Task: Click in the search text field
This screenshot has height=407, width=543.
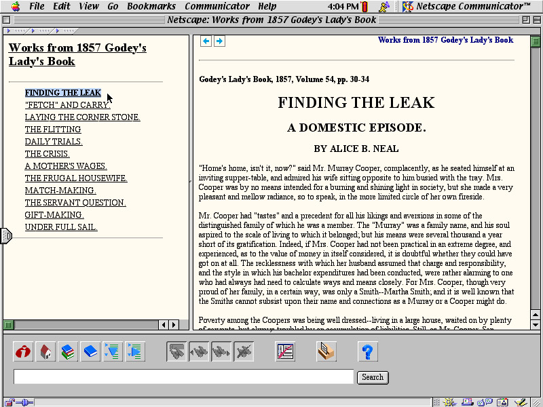Action: pos(183,377)
